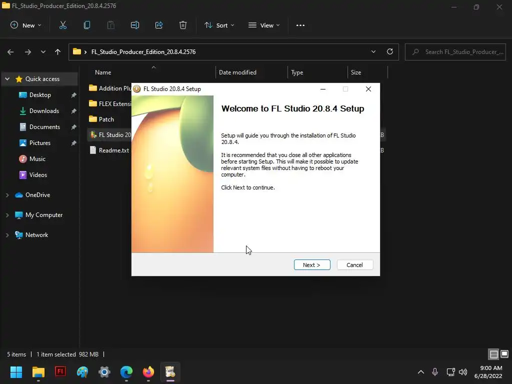Click Next in FL Studio Setup
Viewport: 512px width, 384px height.
(312, 265)
